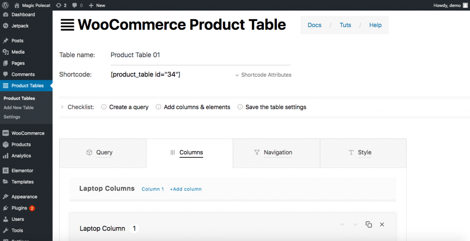Click the user avatar in admin bar
470x241 pixels.
465,5
